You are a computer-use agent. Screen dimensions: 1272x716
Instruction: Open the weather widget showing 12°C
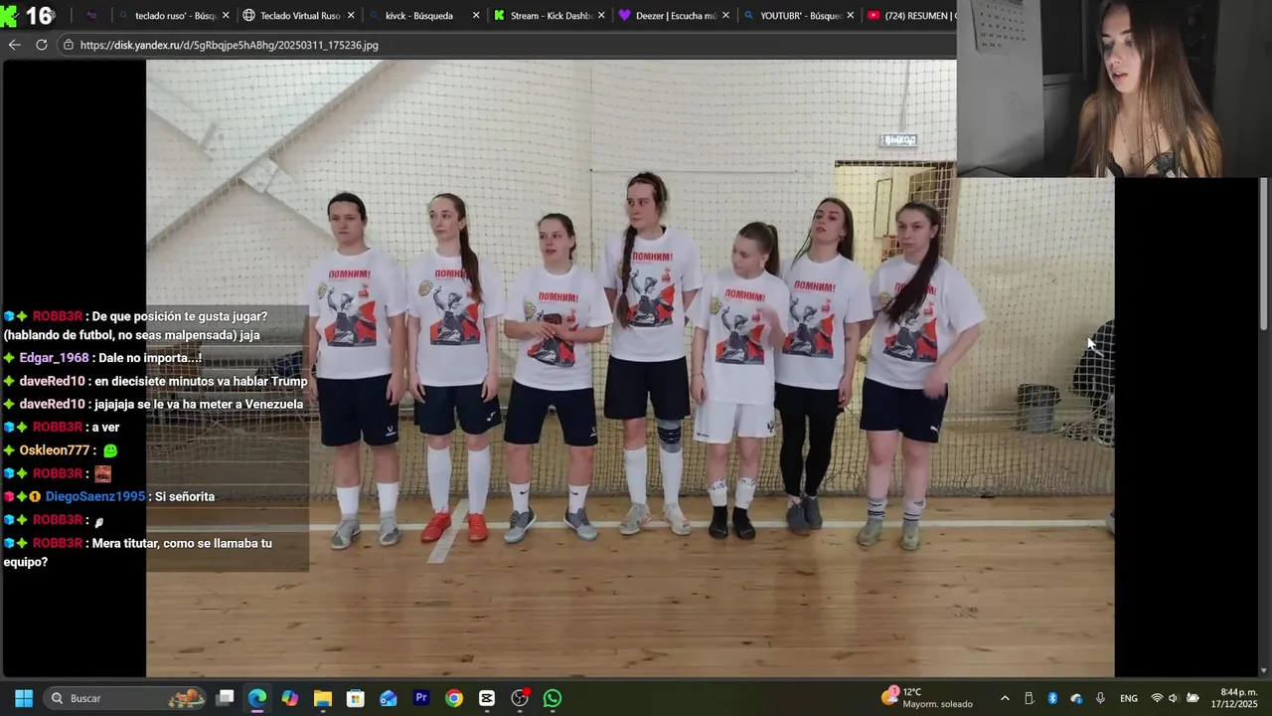pos(927,698)
